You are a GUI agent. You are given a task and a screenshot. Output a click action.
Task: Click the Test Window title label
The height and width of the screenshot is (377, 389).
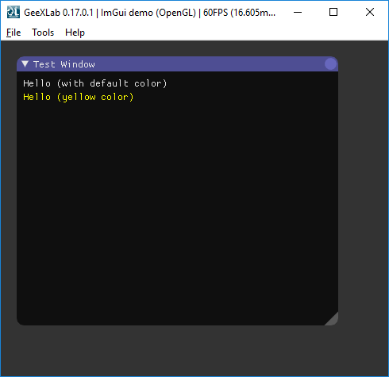[x=64, y=64]
